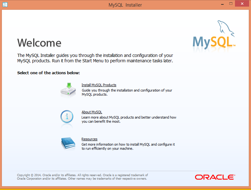The width and height of the screenshot is (251, 190).
Task: Close the MySQL Installer window
Action: [242, 3]
